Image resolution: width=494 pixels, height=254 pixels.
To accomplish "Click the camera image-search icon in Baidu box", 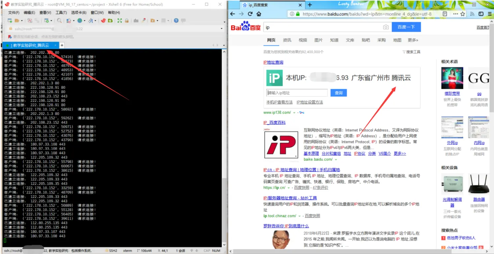I will (x=386, y=27).
